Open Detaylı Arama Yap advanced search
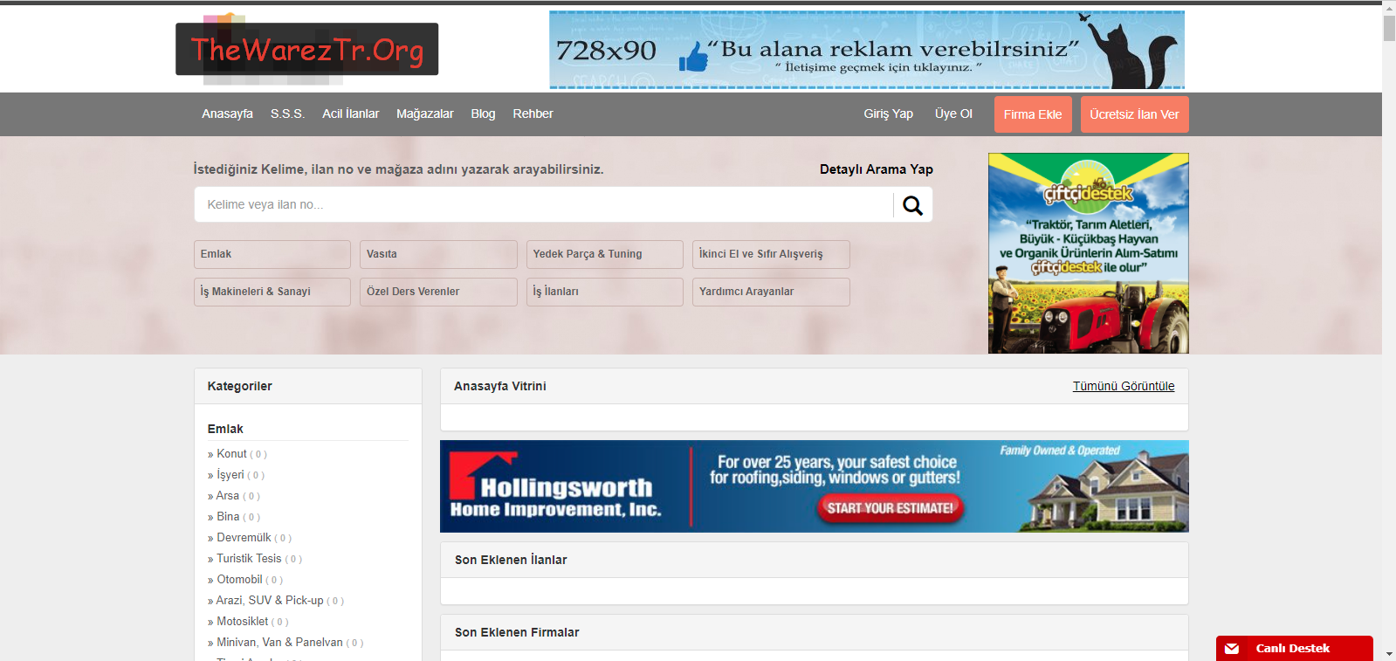 (876, 169)
